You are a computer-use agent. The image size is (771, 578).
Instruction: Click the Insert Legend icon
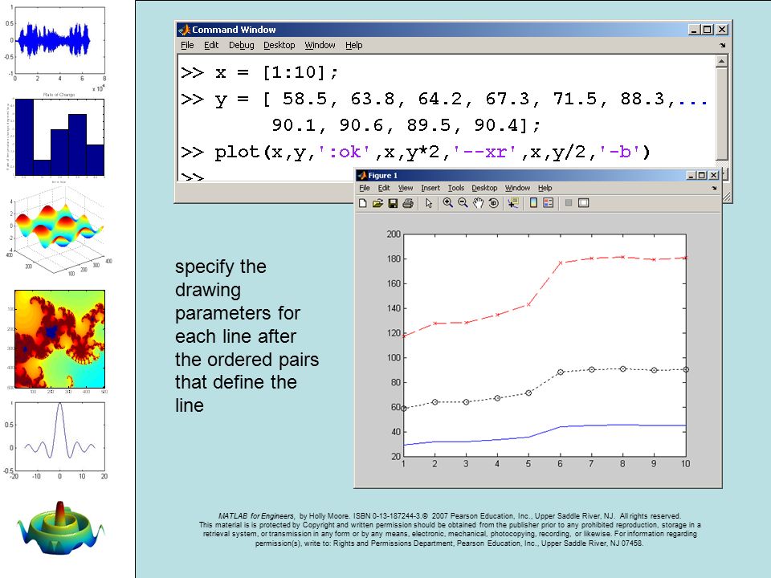click(x=549, y=203)
